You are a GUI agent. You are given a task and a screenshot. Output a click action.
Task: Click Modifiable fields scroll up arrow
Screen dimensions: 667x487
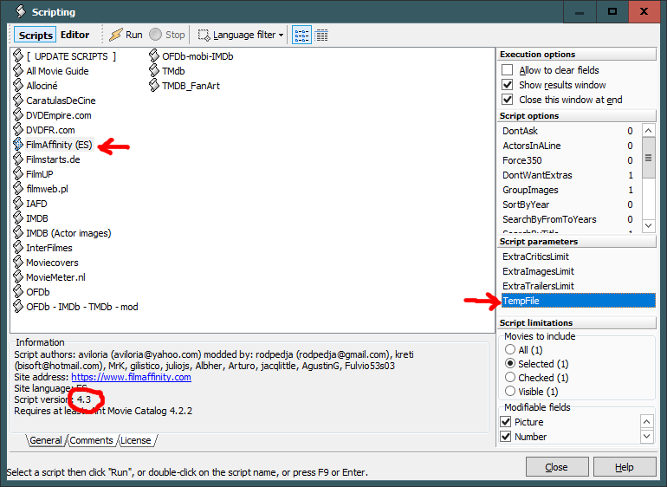click(x=646, y=422)
